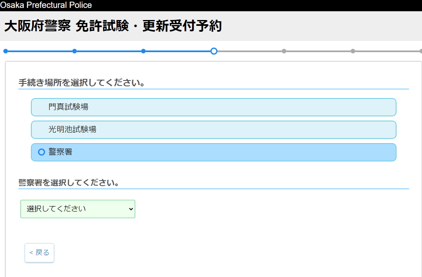Image resolution: width=422 pixels, height=277 pixels.
Task: Choose the 光明池試験場 location option
Action: tap(213, 130)
